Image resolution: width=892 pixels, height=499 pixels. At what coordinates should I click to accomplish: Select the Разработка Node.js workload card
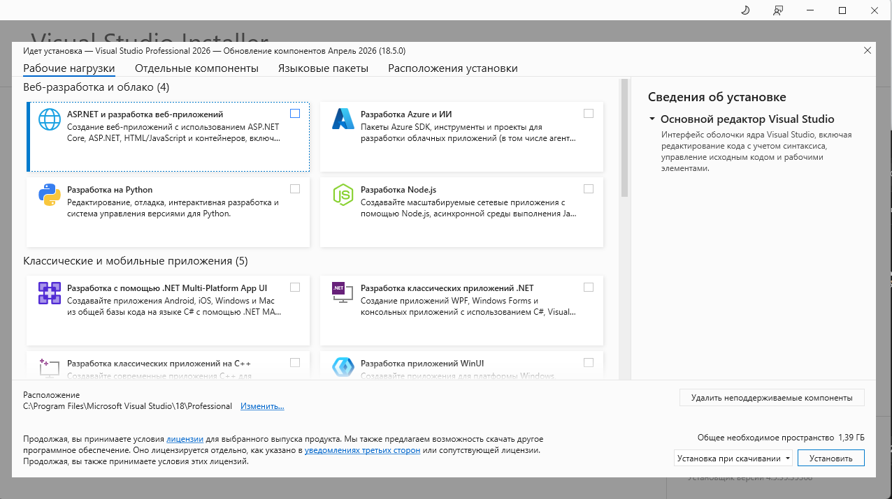point(461,212)
